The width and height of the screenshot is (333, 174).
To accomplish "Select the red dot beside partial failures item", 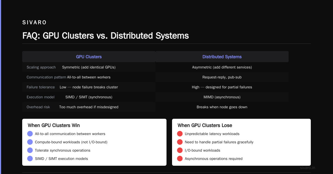I will point(180,142).
